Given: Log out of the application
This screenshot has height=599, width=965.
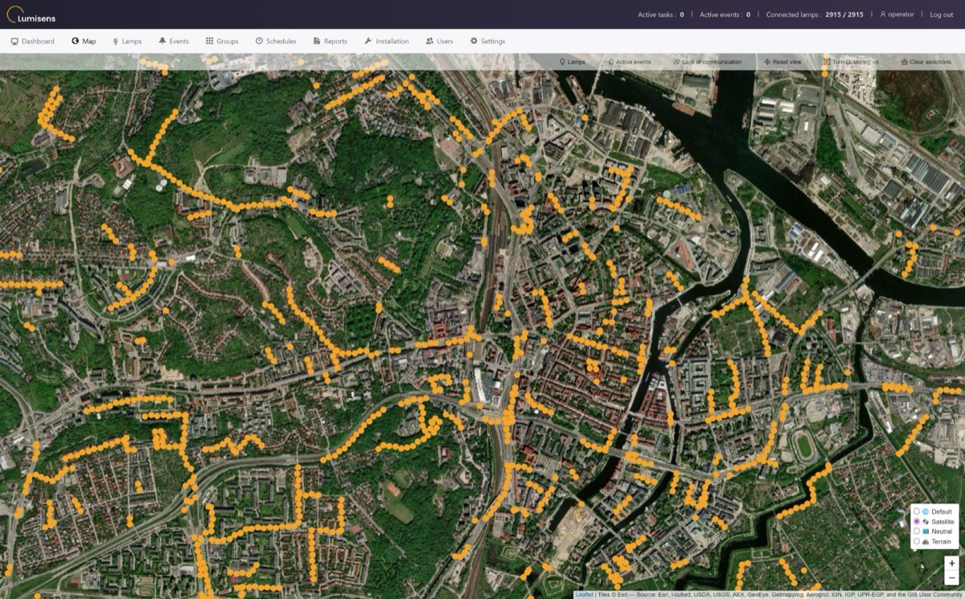Looking at the screenshot, I should coord(942,14).
